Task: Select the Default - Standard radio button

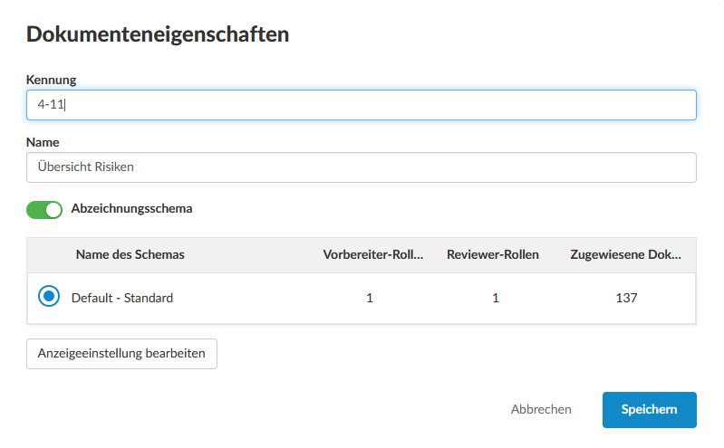Action: [49, 296]
